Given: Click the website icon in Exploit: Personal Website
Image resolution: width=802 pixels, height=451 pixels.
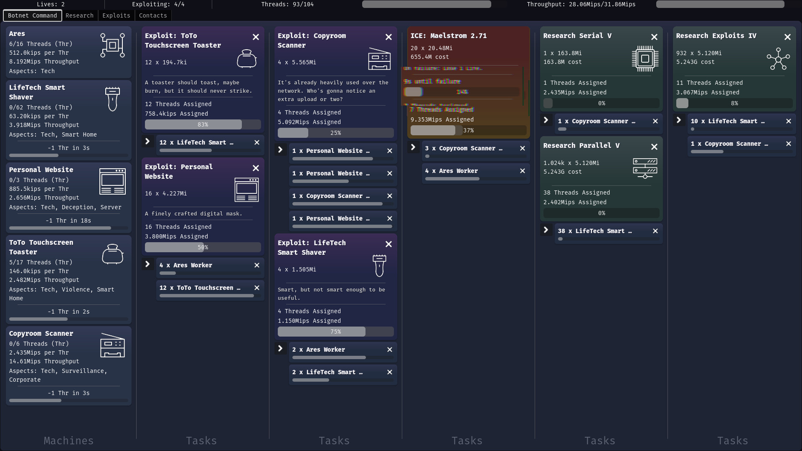Looking at the screenshot, I should (246, 189).
